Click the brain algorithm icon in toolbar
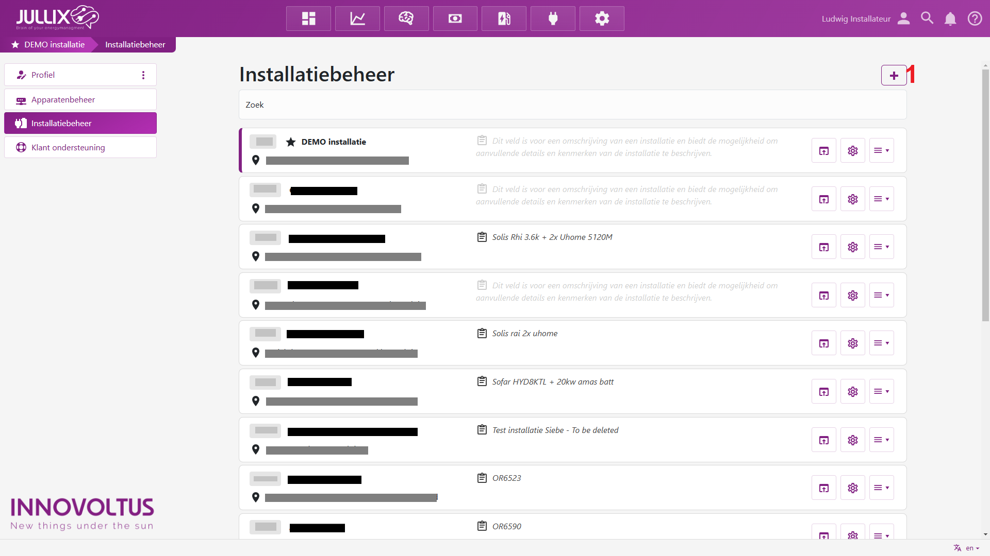The height and width of the screenshot is (556, 990). point(406,19)
